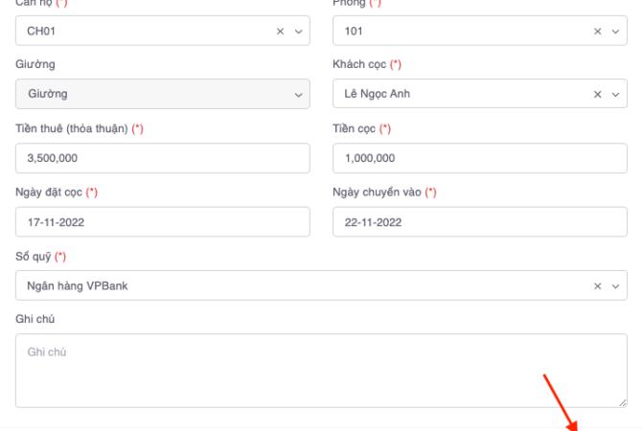Image resolution: width=642 pixels, height=431 pixels.
Task: Click the Ngày chuyển vào date field
Action: pyautogui.click(x=479, y=222)
